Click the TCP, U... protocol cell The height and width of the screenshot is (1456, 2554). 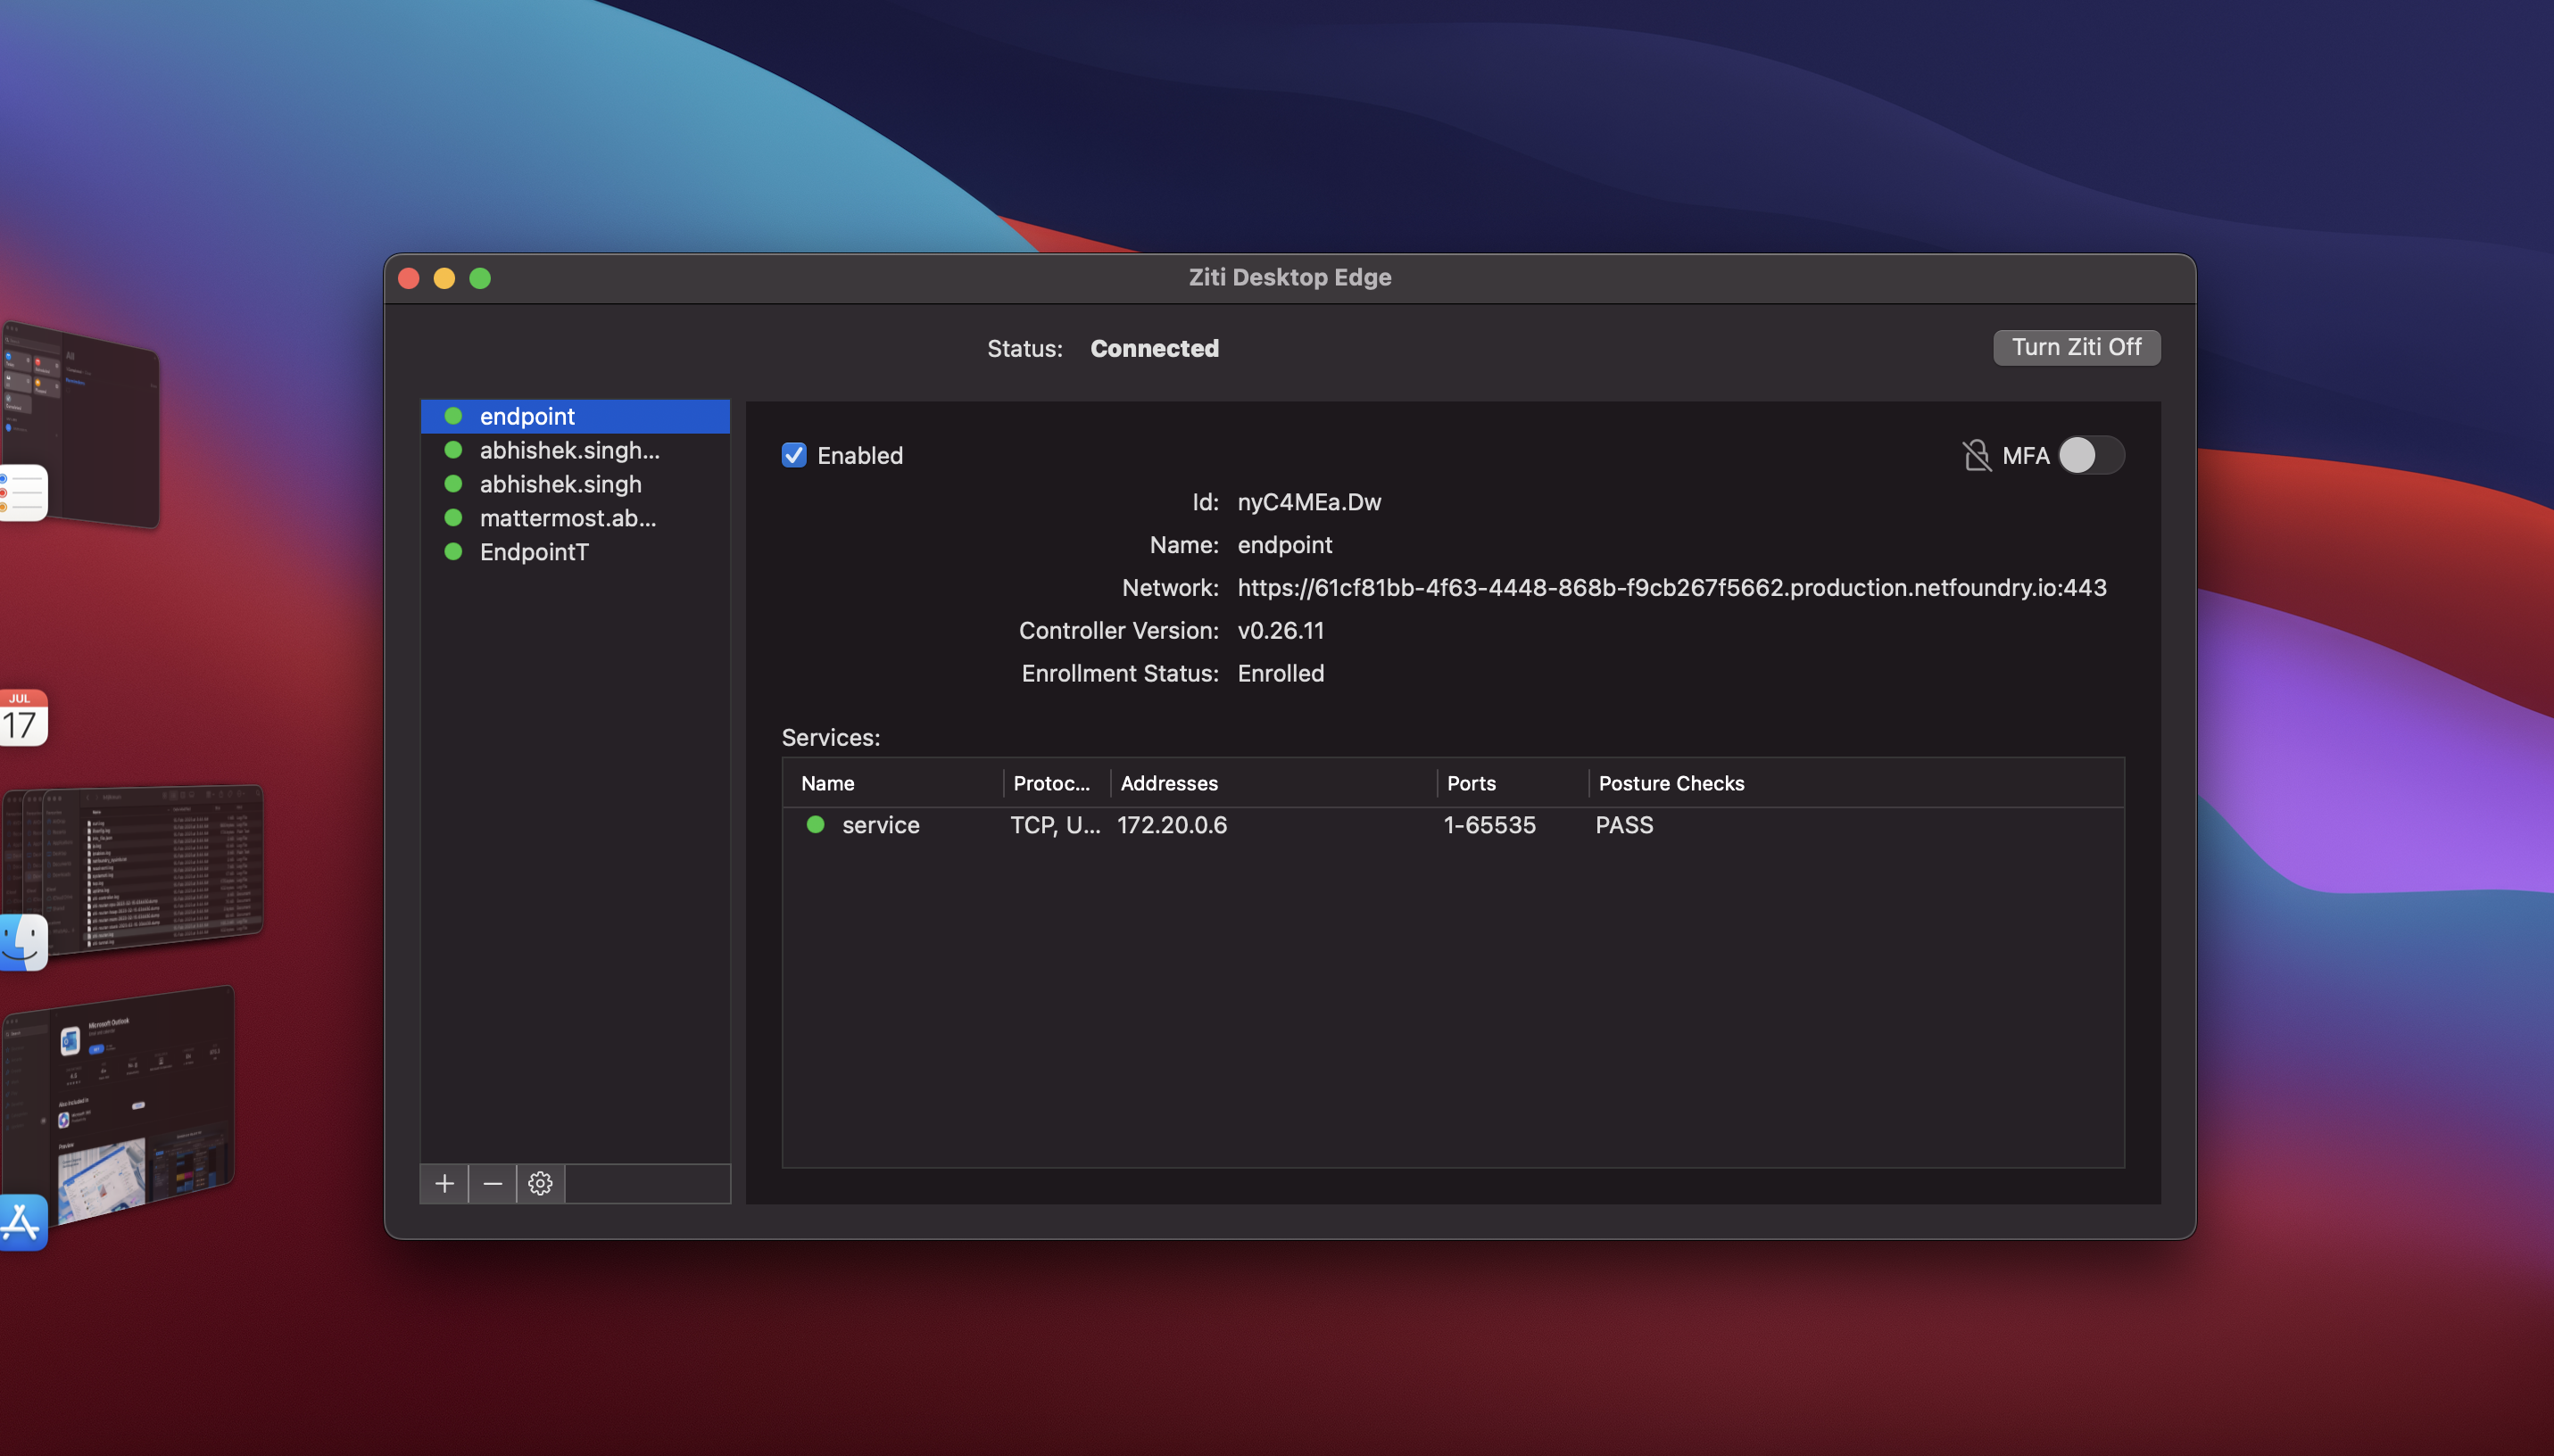(x=1055, y=825)
